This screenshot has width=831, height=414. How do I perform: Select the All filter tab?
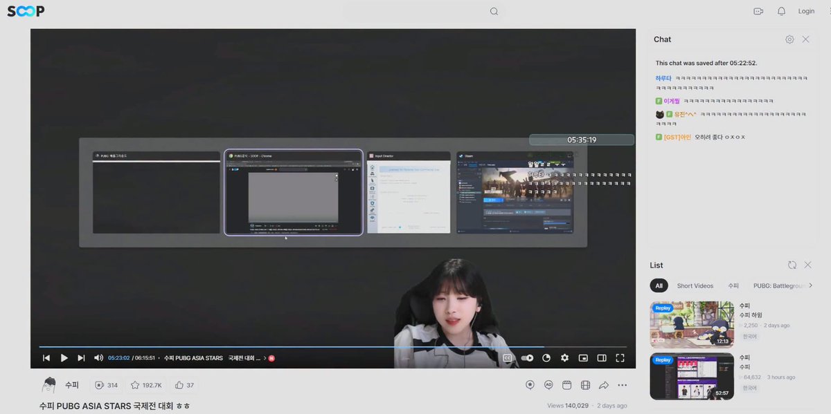(659, 285)
